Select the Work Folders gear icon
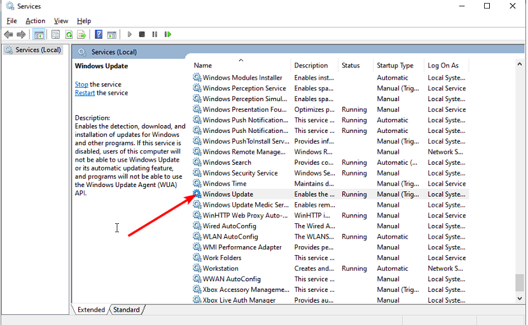Screen dimensions: 528x325 click(x=197, y=258)
